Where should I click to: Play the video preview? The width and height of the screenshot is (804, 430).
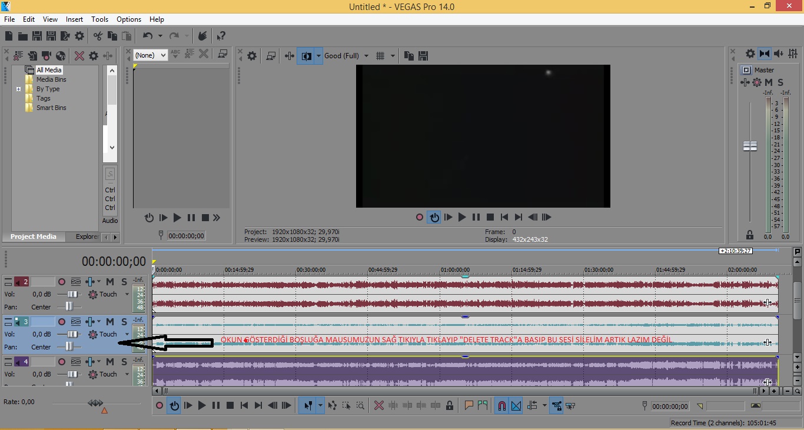coord(462,217)
